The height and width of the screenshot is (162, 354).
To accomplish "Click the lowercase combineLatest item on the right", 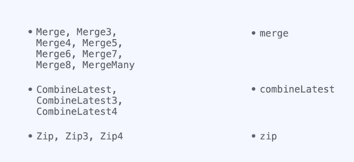I will point(297,89).
